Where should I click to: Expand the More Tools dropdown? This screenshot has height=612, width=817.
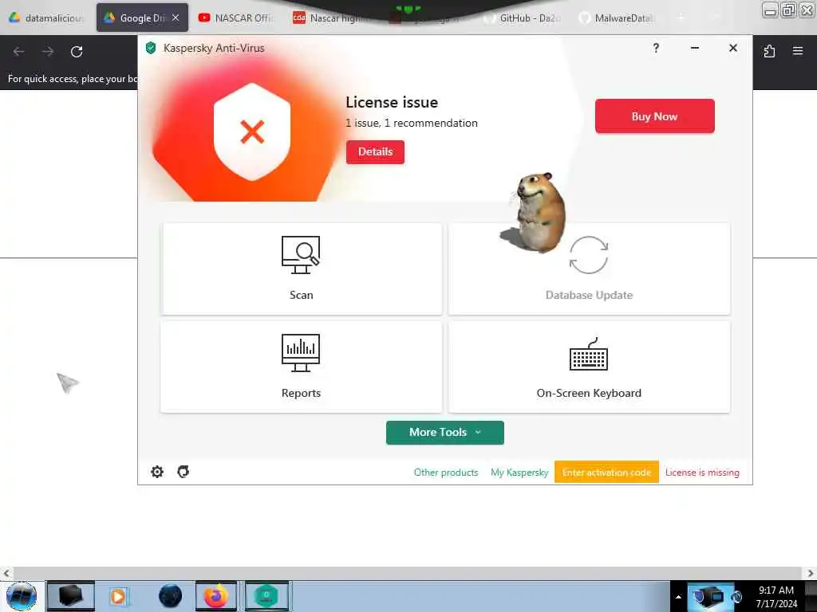click(444, 433)
